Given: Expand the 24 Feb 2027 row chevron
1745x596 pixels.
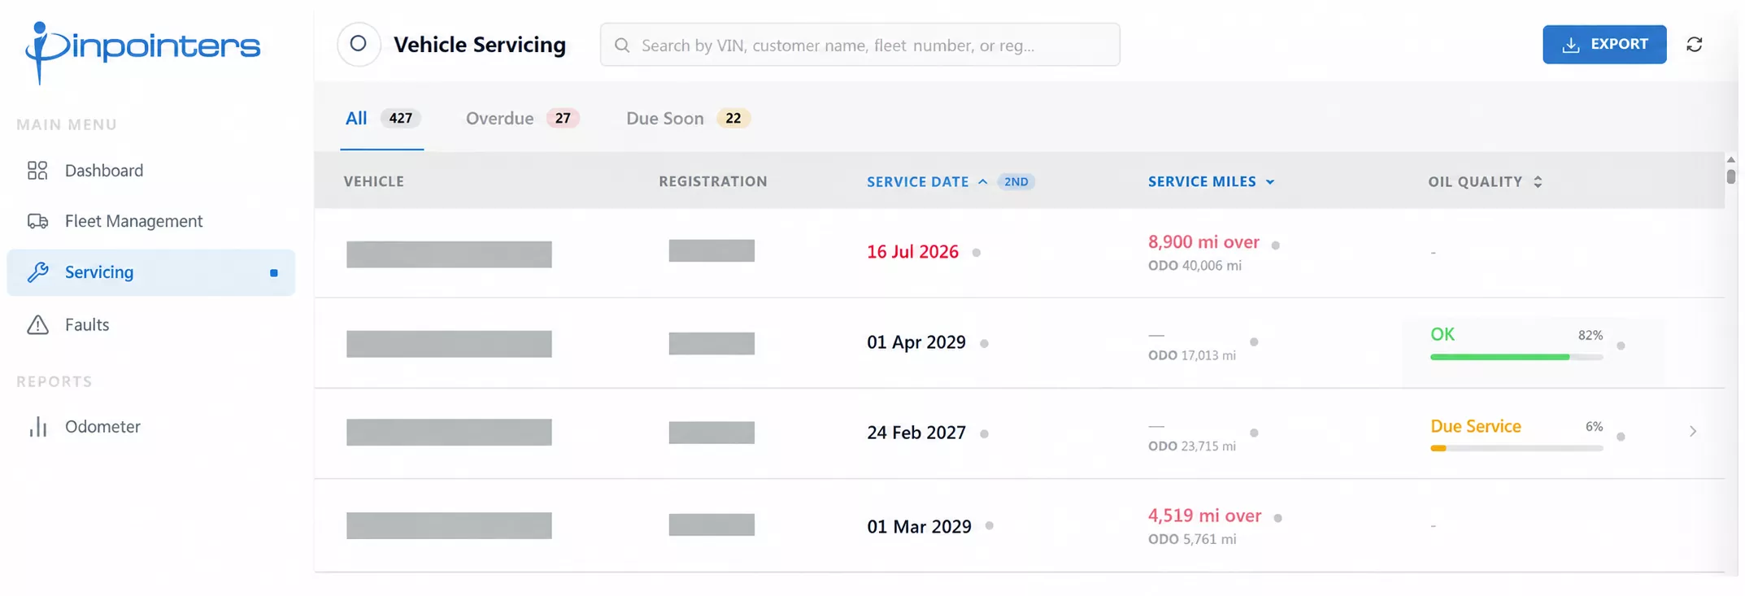Looking at the screenshot, I should click(x=1693, y=432).
